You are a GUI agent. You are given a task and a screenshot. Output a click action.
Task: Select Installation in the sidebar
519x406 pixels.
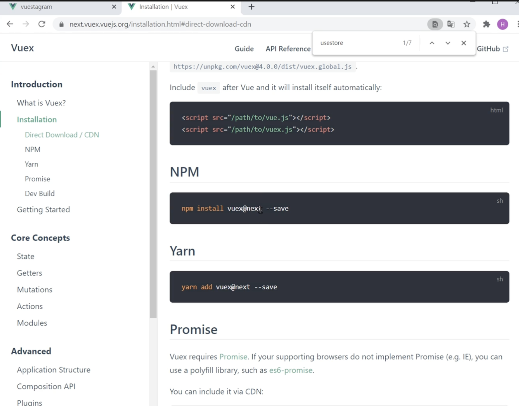coord(37,119)
